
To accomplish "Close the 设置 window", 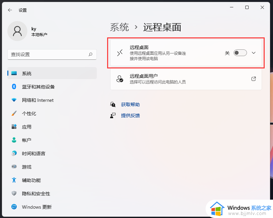I will pos(262,7).
